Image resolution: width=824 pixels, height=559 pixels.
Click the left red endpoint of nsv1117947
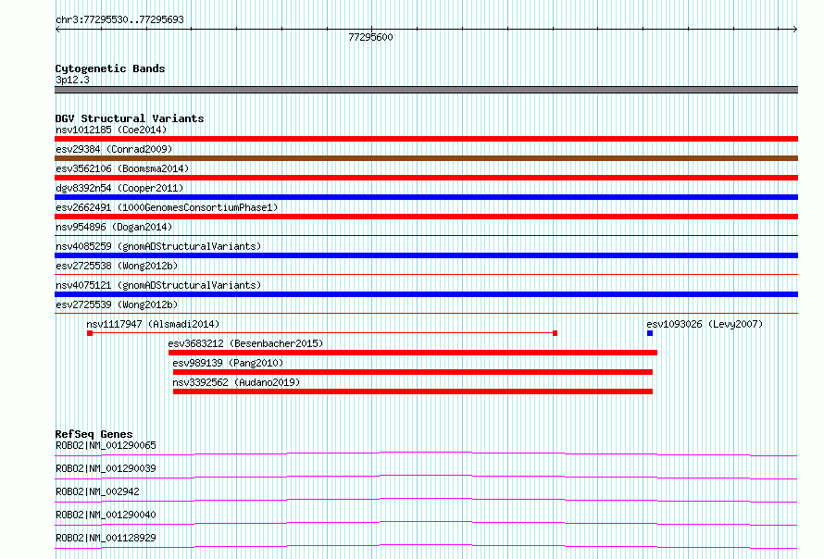[x=90, y=333]
